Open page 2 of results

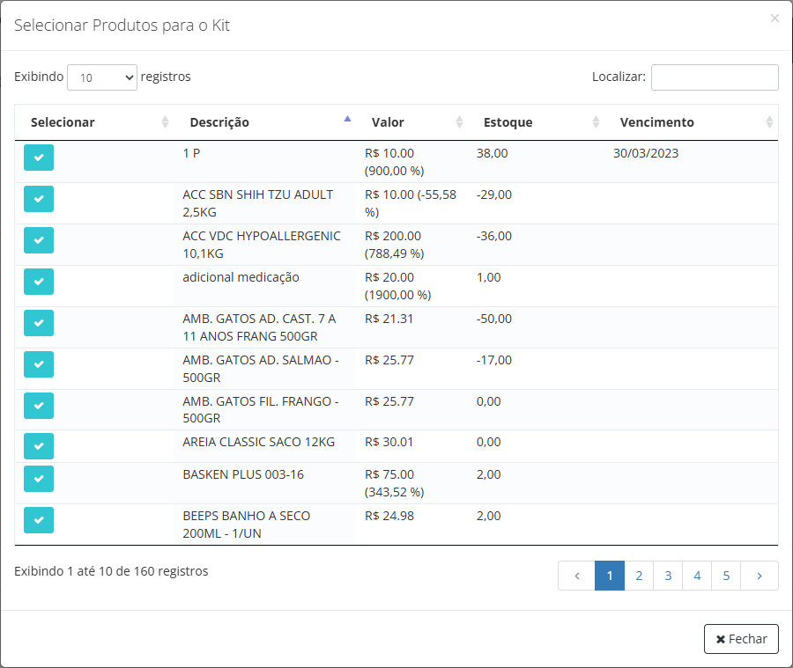[639, 576]
